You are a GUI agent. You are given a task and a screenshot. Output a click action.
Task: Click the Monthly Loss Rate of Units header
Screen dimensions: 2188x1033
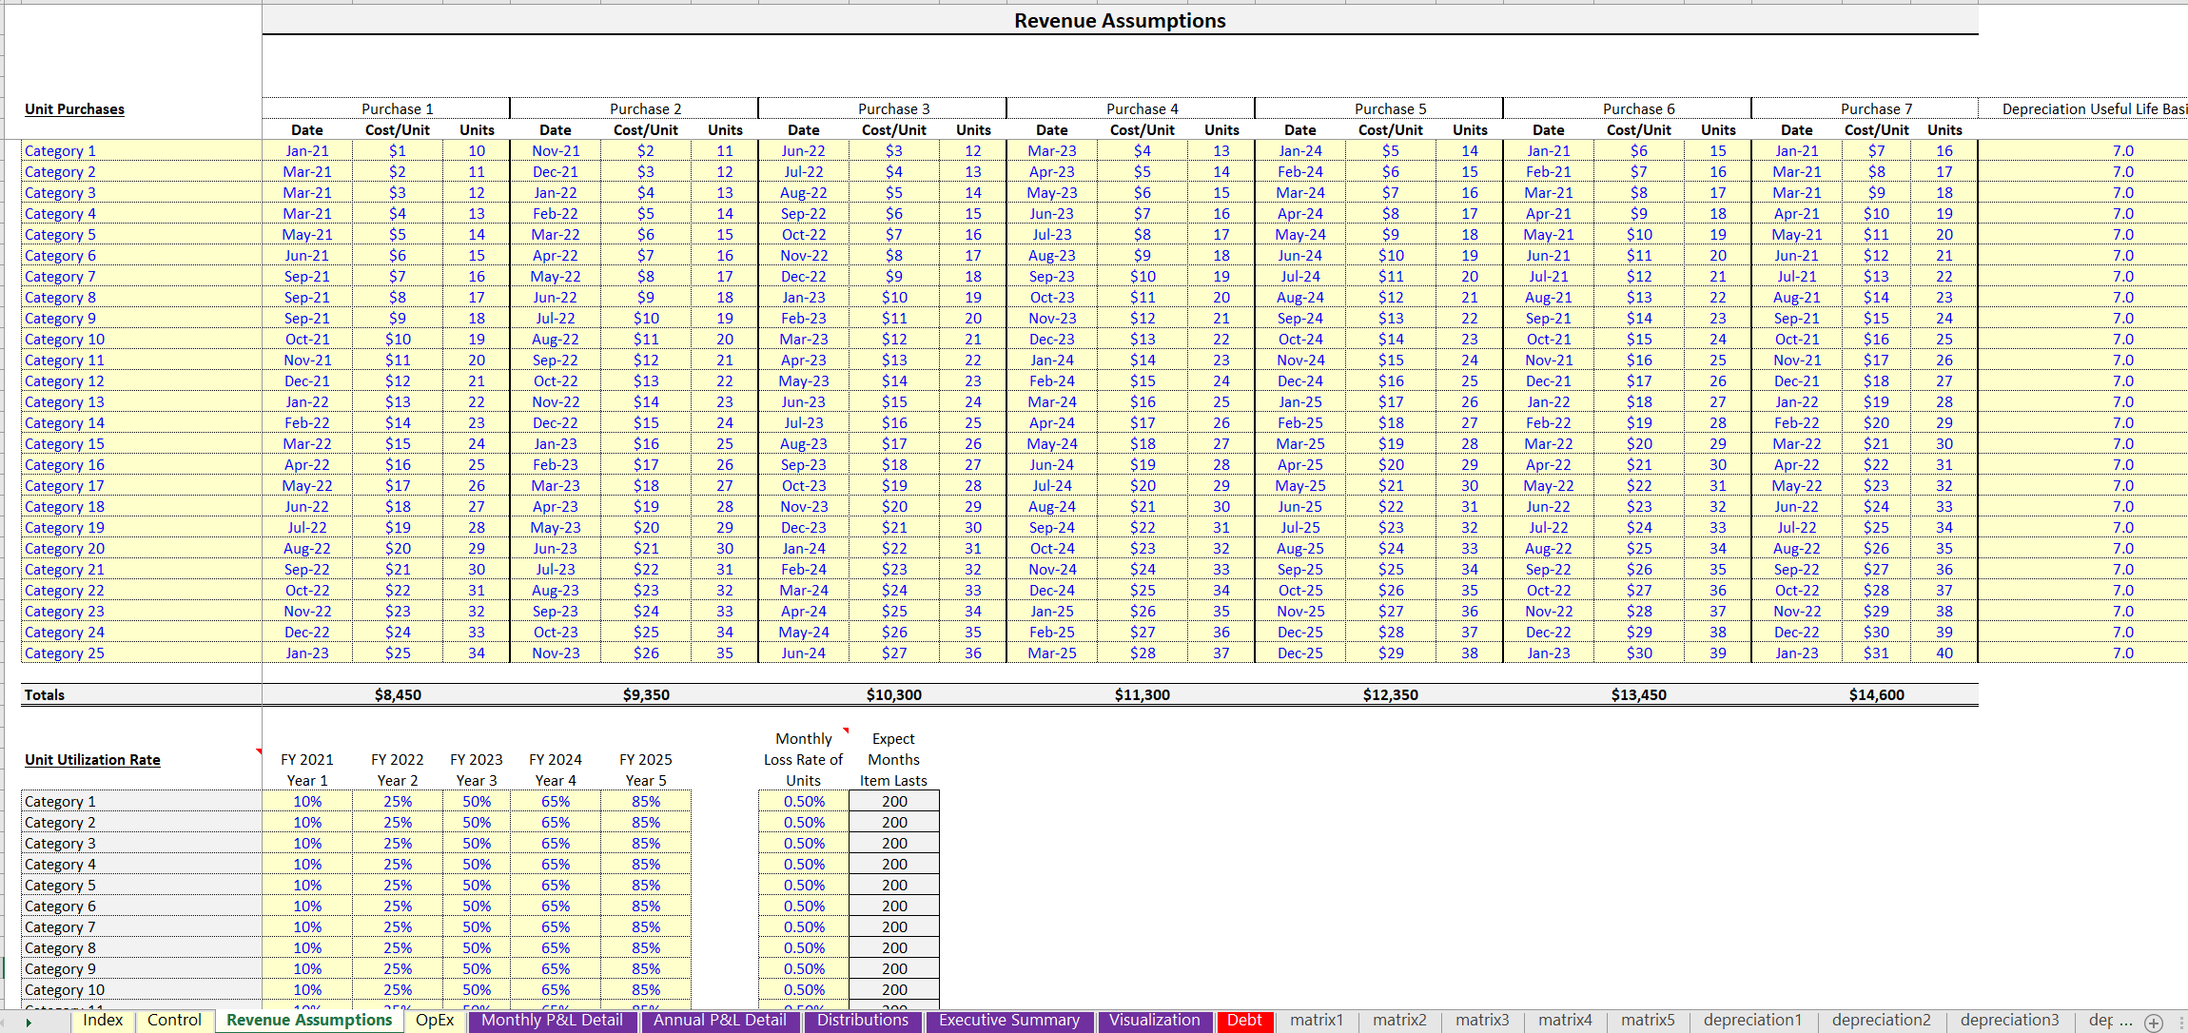pos(804,760)
